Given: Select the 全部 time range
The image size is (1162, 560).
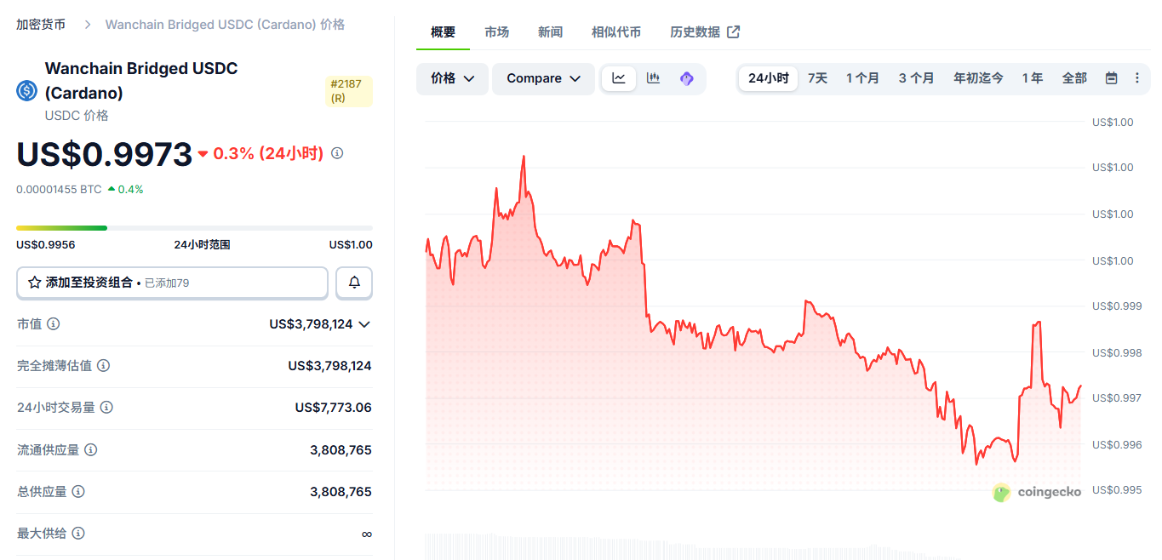Looking at the screenshot, I should click(1074, 78).
